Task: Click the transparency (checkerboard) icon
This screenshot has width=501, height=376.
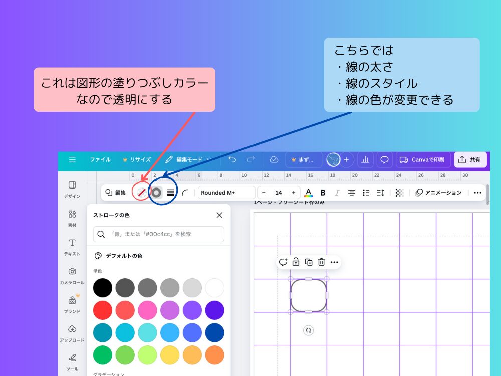Action: 399,192
